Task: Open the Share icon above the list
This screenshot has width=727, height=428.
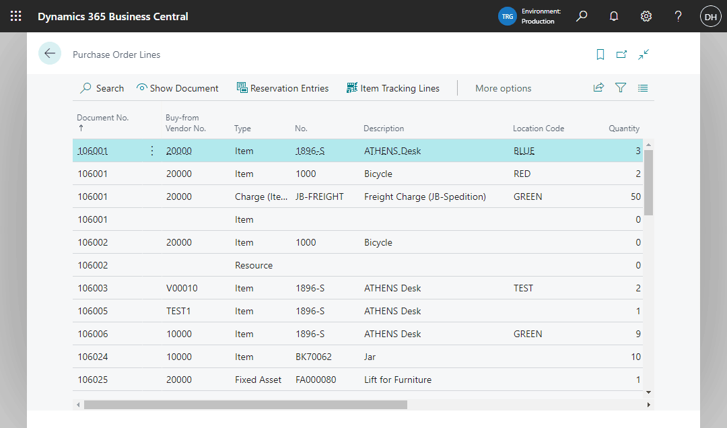Action: pyautogui.click(x=598, y=87)
